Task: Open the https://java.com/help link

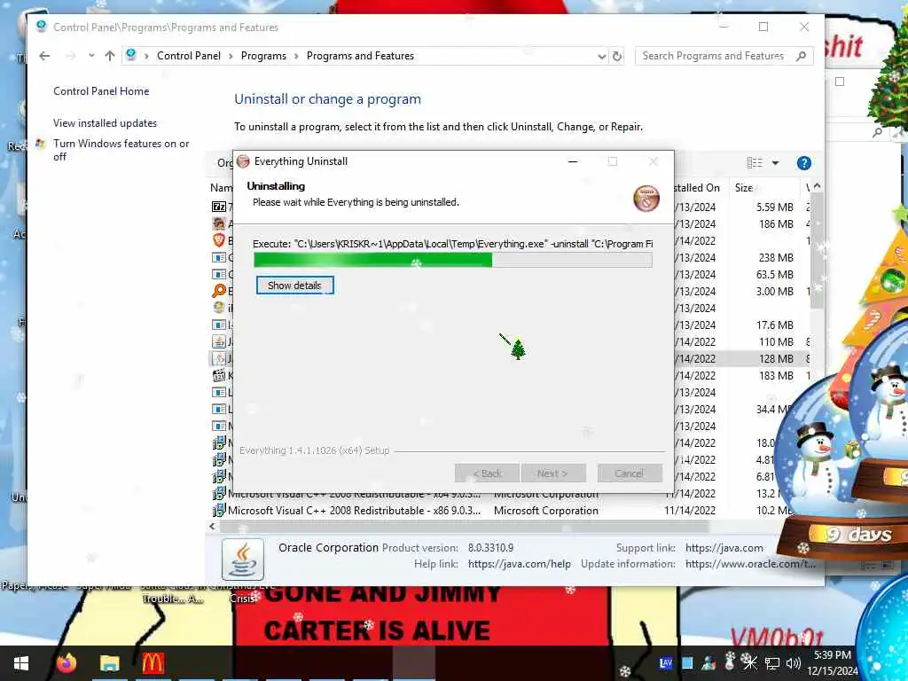Action: click(519, 564)
